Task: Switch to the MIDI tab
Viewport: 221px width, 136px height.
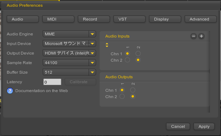Action: click(58, 19)
